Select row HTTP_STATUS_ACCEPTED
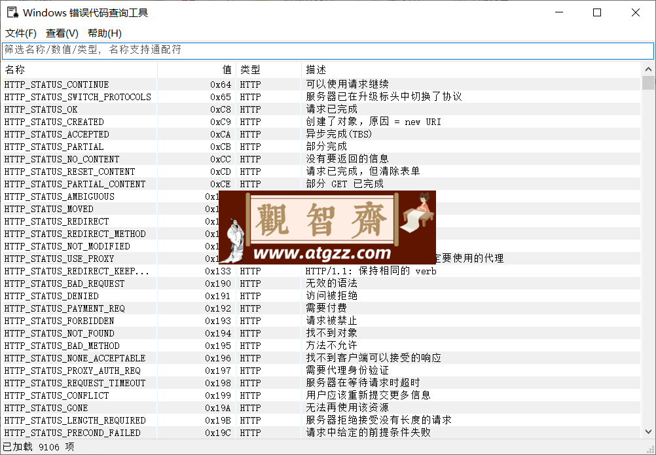Screen dimensions: 656x455 (321, 134)
